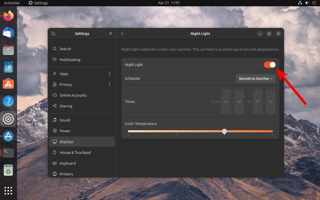Open the Sharing settings panel
Screen dimensions: 320x200
click(82, 106)
